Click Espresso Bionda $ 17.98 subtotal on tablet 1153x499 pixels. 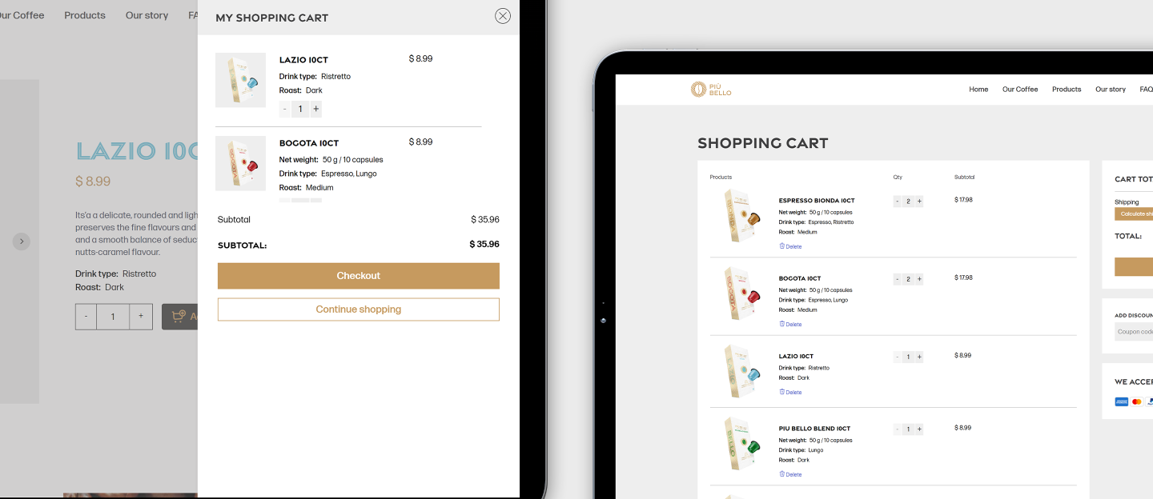tap(963, 200)
